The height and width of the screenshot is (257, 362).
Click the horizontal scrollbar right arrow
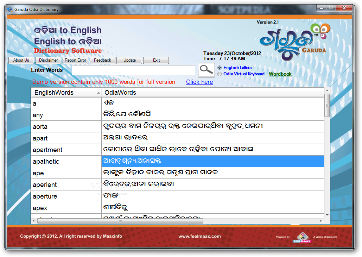(x=321, y=221)
